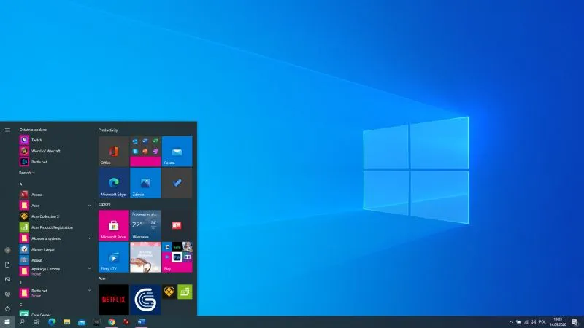584x328 pixels.
Task: Click the Explore group header
Action: [x=104, y=204]
